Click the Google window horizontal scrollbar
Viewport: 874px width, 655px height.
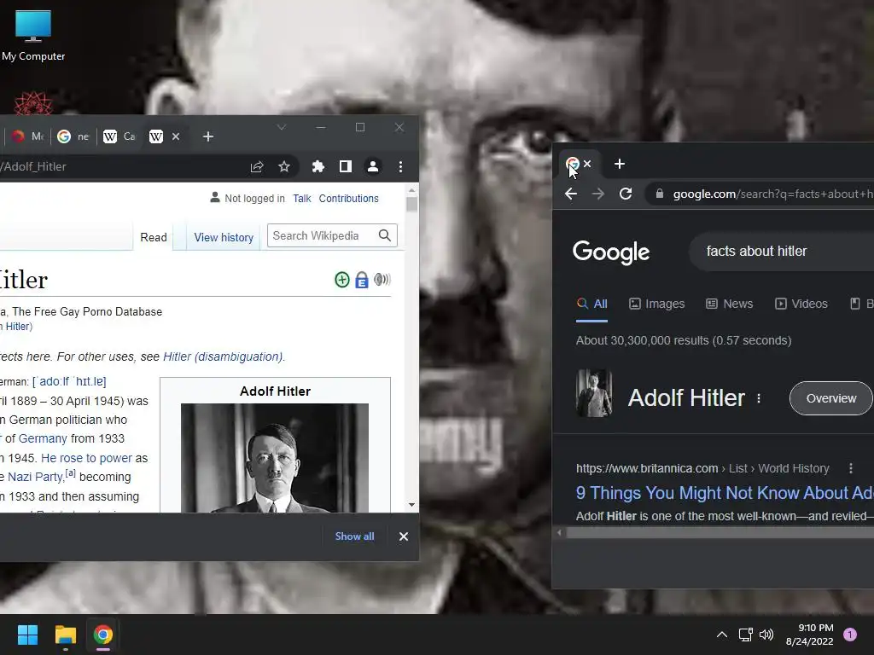coord(720,533)
